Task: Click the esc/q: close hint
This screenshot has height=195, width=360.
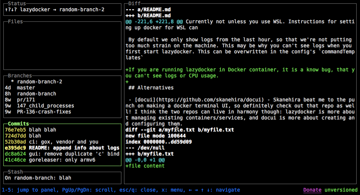Action: pos(138,190)
